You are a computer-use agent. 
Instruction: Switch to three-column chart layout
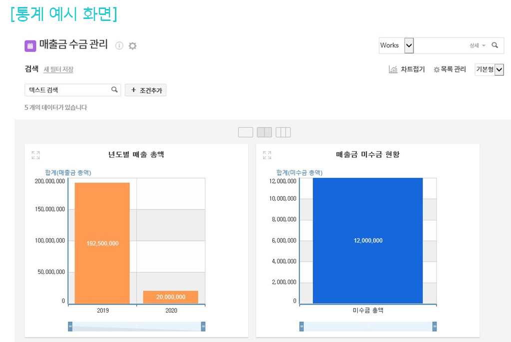pos(283,132)
